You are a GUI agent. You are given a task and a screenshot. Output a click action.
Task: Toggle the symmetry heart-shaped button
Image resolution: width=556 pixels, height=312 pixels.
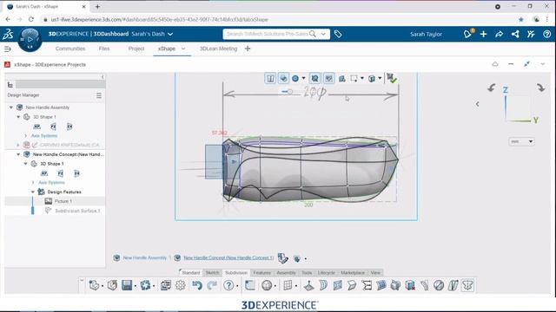point(329,78)
